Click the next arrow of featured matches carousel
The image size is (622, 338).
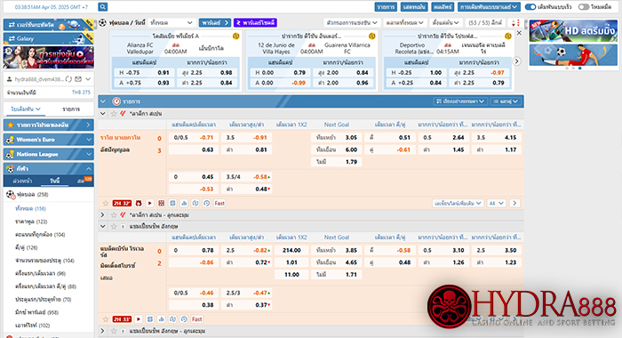pos(516,61)
